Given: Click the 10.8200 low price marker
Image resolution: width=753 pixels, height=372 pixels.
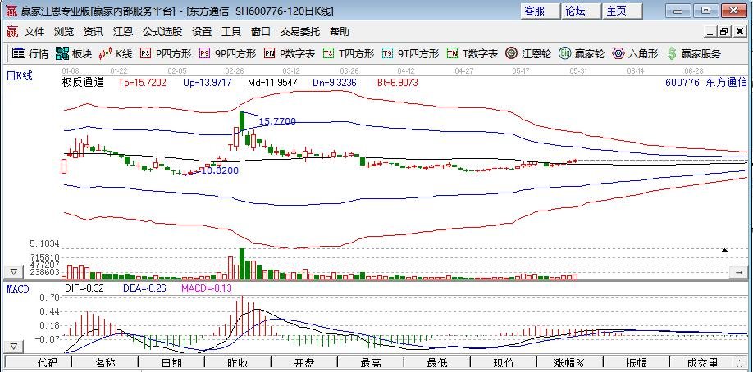Looking at the screenshot, I should pyautogui.click(x=220, y=170).
